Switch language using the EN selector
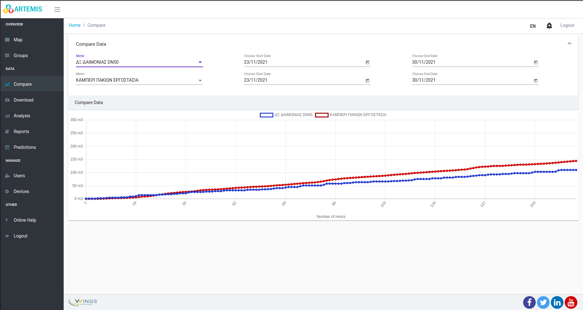 click(533, 26)
